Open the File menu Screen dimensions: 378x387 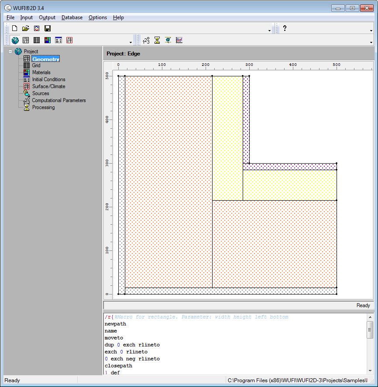(x=10, y=17)
